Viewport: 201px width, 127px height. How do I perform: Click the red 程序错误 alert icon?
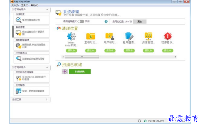168,36
